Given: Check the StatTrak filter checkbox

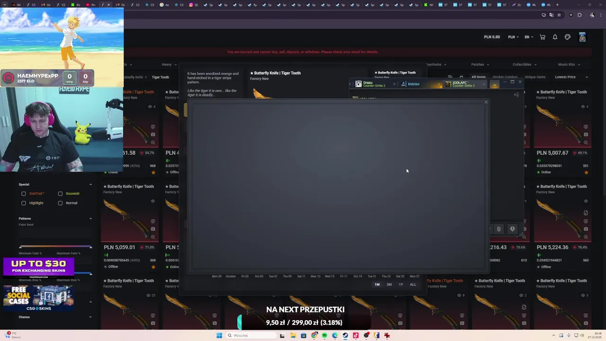Looking at the screenshot, I should pos(24,194).
